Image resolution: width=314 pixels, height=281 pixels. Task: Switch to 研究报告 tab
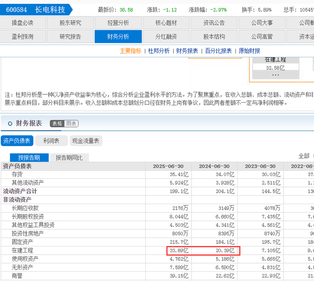[x=70, y=37]
